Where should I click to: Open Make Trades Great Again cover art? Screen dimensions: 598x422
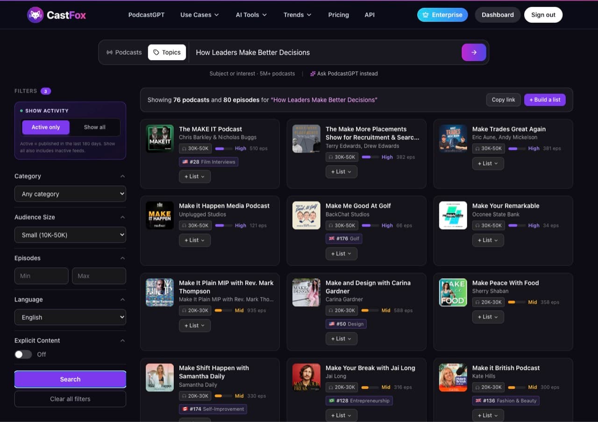click(x=453, y=139)
